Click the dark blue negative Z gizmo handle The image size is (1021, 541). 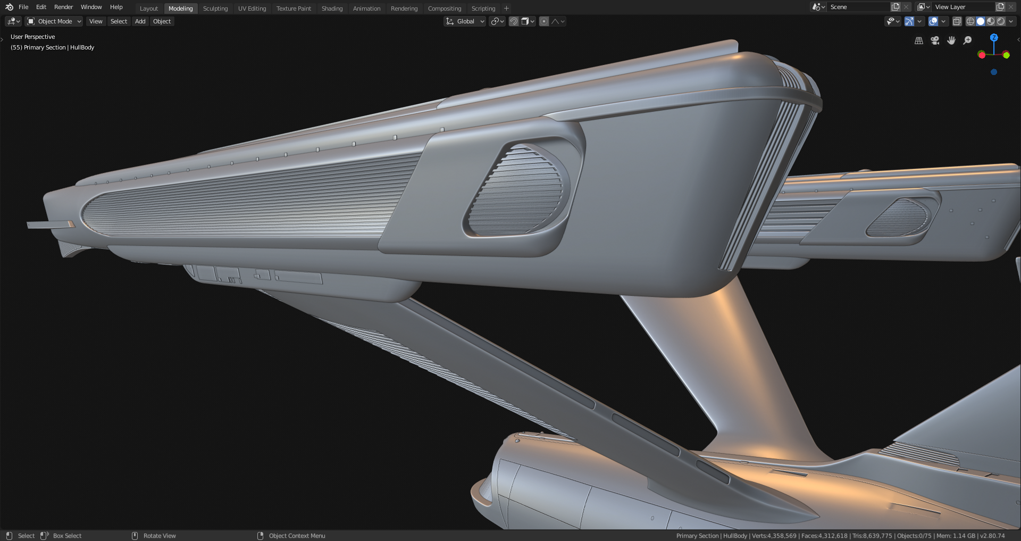(x=994, y=72)
